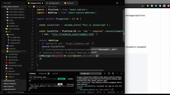This screenshot has height=95, width=170.
Task: Change encoding via UTF-8 status item
Action: pyautogui.click(x=99, y=92)
